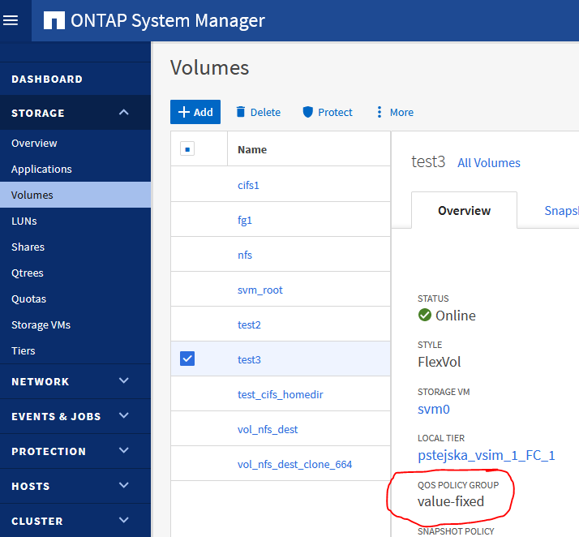
Task: Open the svm0 storage VM link
Action: [x=433, y=410]
